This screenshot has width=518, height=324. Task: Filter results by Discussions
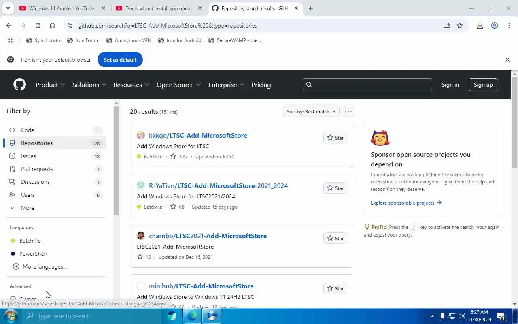[56, 182]
